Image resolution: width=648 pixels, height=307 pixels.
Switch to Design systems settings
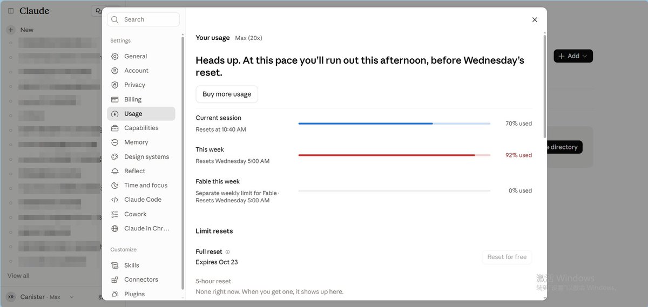[141, 157]
